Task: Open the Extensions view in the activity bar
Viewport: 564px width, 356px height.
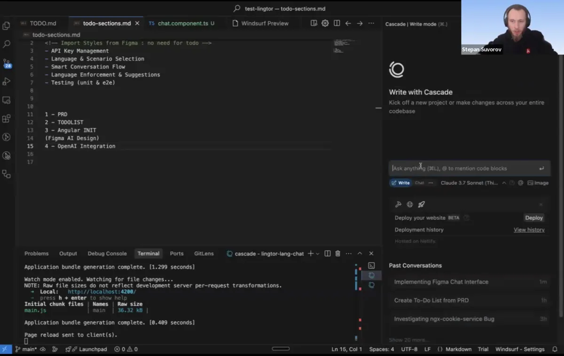Action: (7, 118)
